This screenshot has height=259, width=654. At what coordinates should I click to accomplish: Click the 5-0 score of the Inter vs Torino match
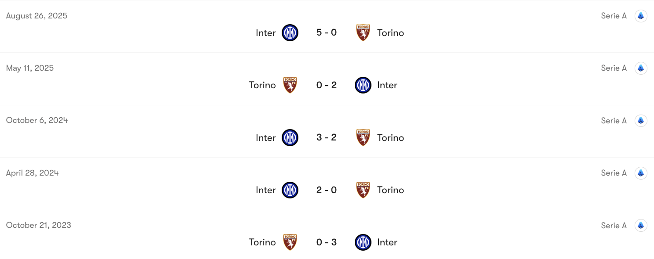click(x=327, y=32)
